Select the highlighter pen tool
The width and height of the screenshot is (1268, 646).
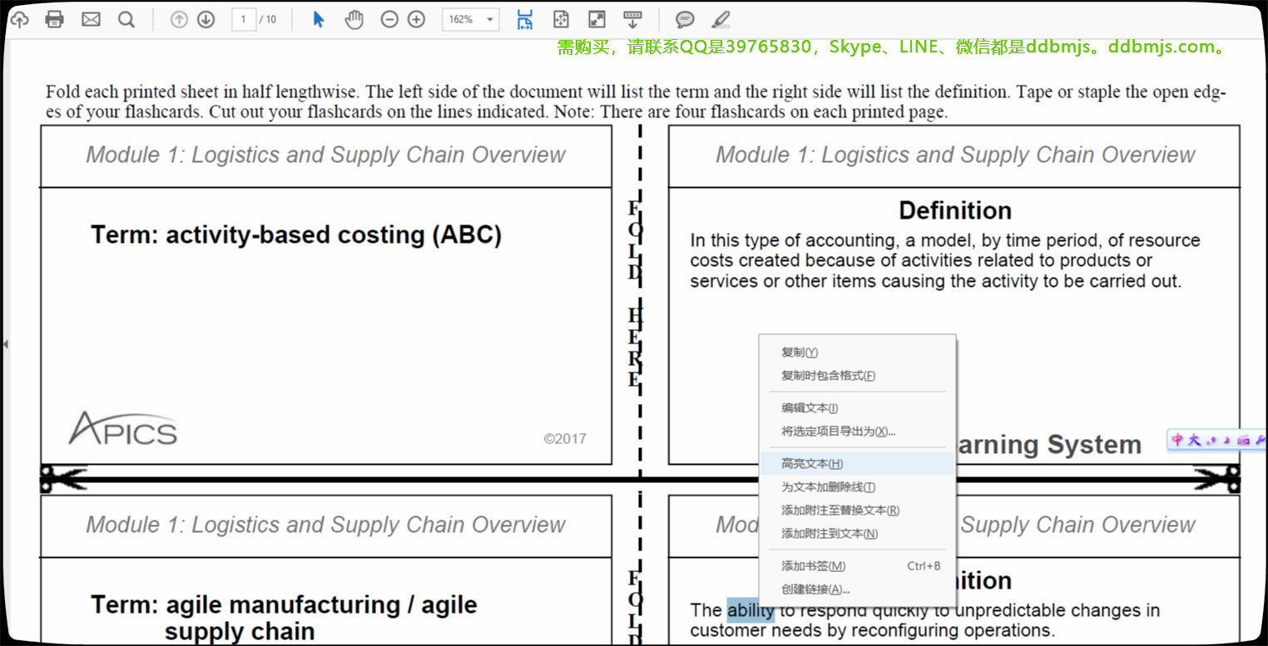(721, 19)
